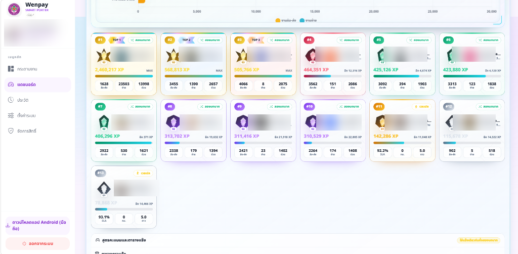Click the gold star badge on card #1
The height and width of the screenshot is (254, 518).
(104, 56)
